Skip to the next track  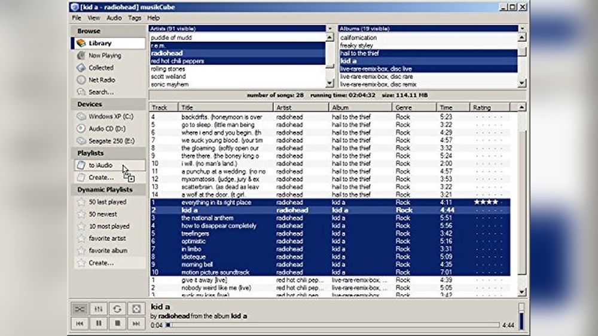[136, 323]
